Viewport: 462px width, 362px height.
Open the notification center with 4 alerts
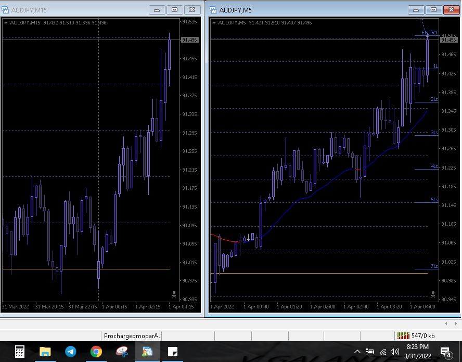446,352
